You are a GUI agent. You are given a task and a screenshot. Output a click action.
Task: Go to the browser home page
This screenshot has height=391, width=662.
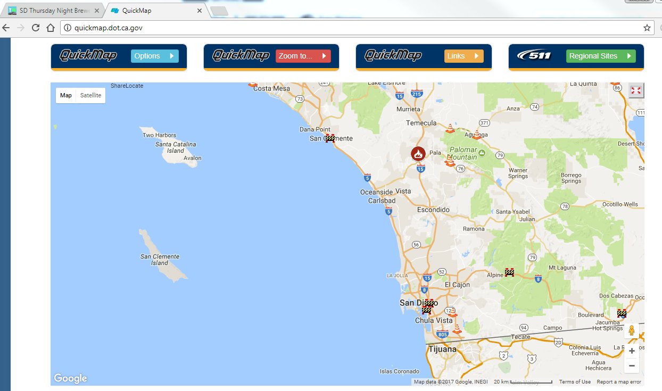pos(51,28)
